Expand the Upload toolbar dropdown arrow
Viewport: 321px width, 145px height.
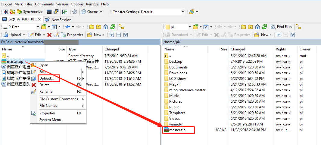click(x=24, y=35)
